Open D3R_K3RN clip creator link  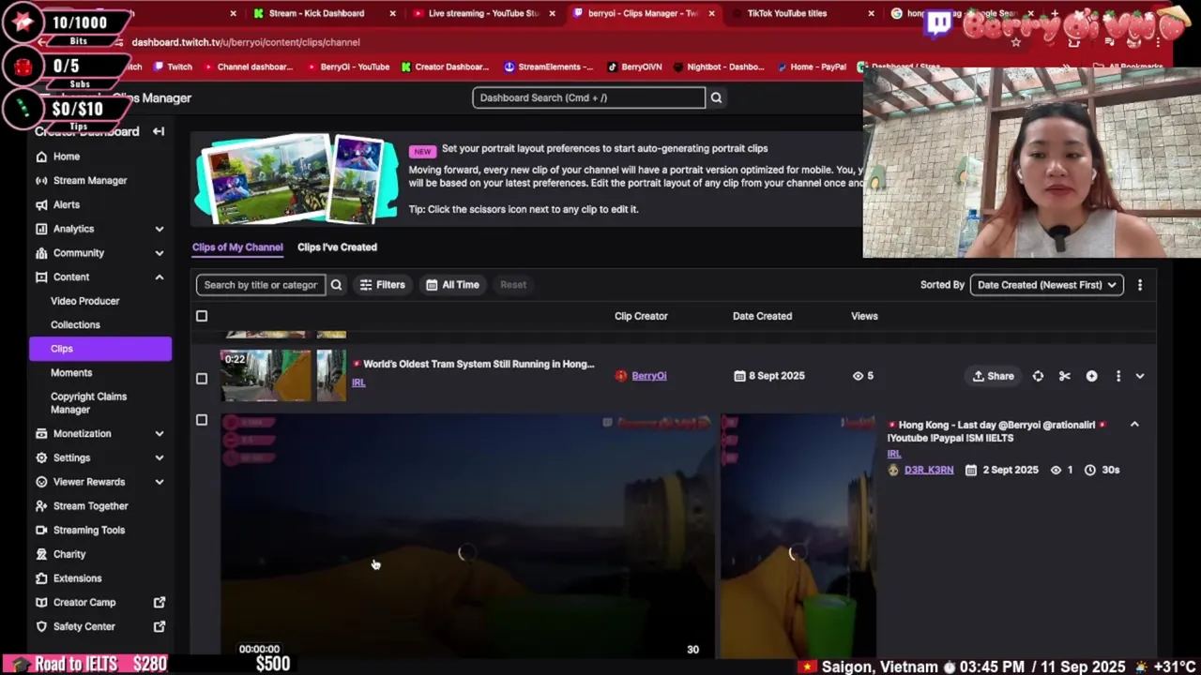tap(929, 470)
